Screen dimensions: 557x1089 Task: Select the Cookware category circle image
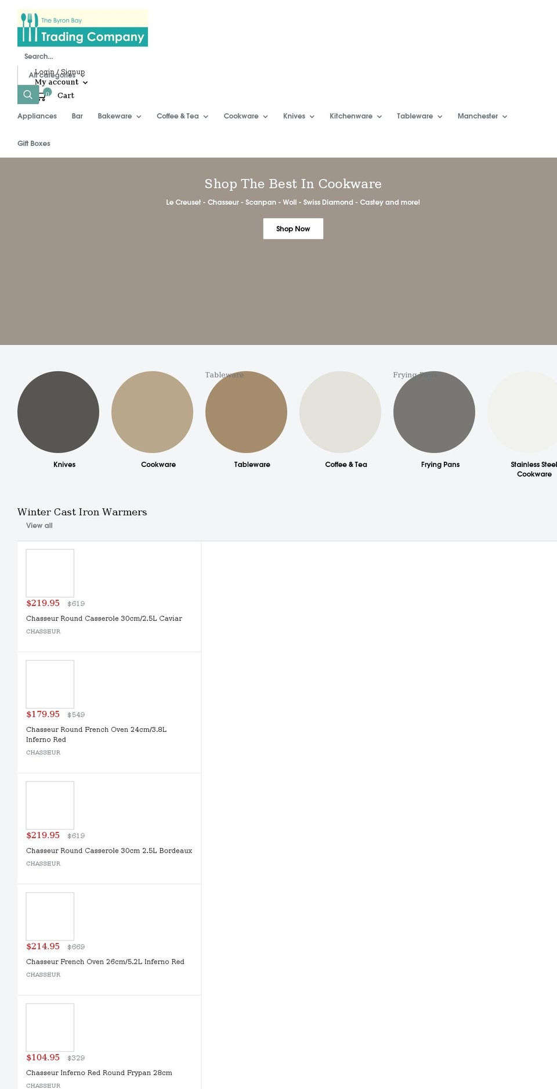(152, 412)
